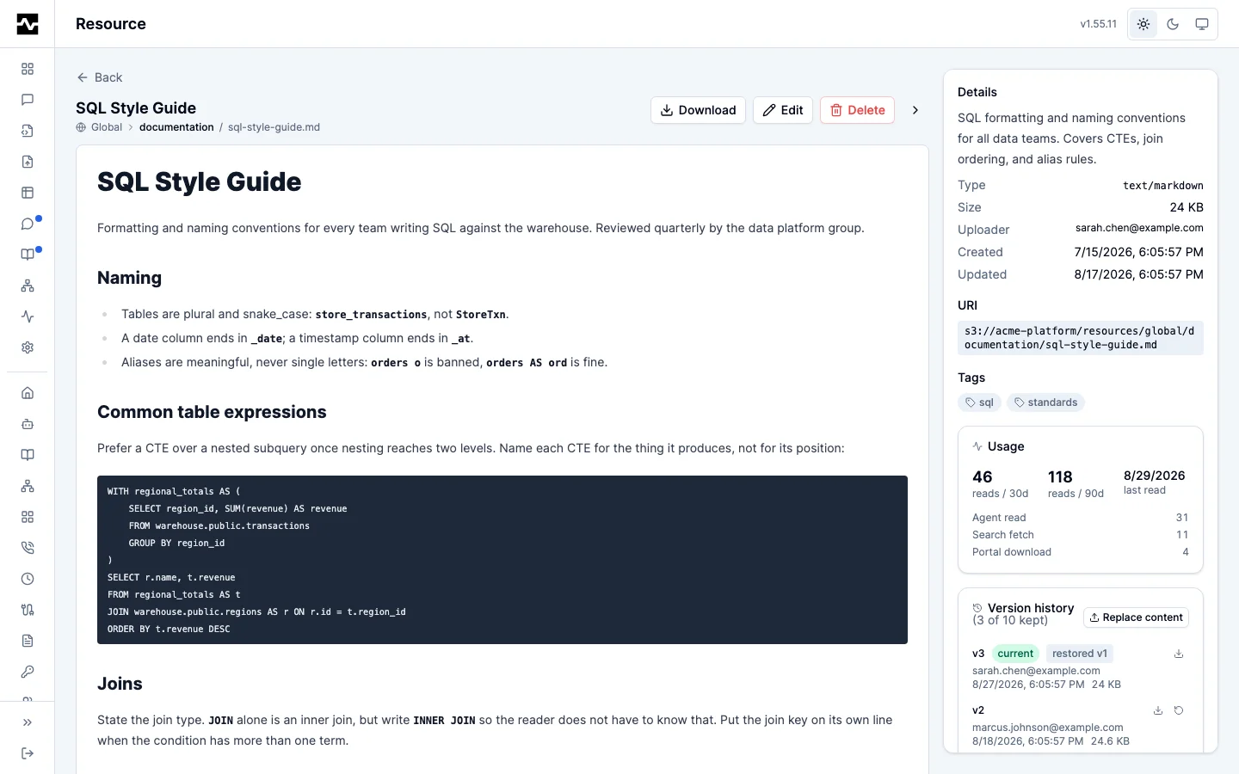Open the document text sidebar icon
Screen dimensions: 1239x774
(28, 641)
